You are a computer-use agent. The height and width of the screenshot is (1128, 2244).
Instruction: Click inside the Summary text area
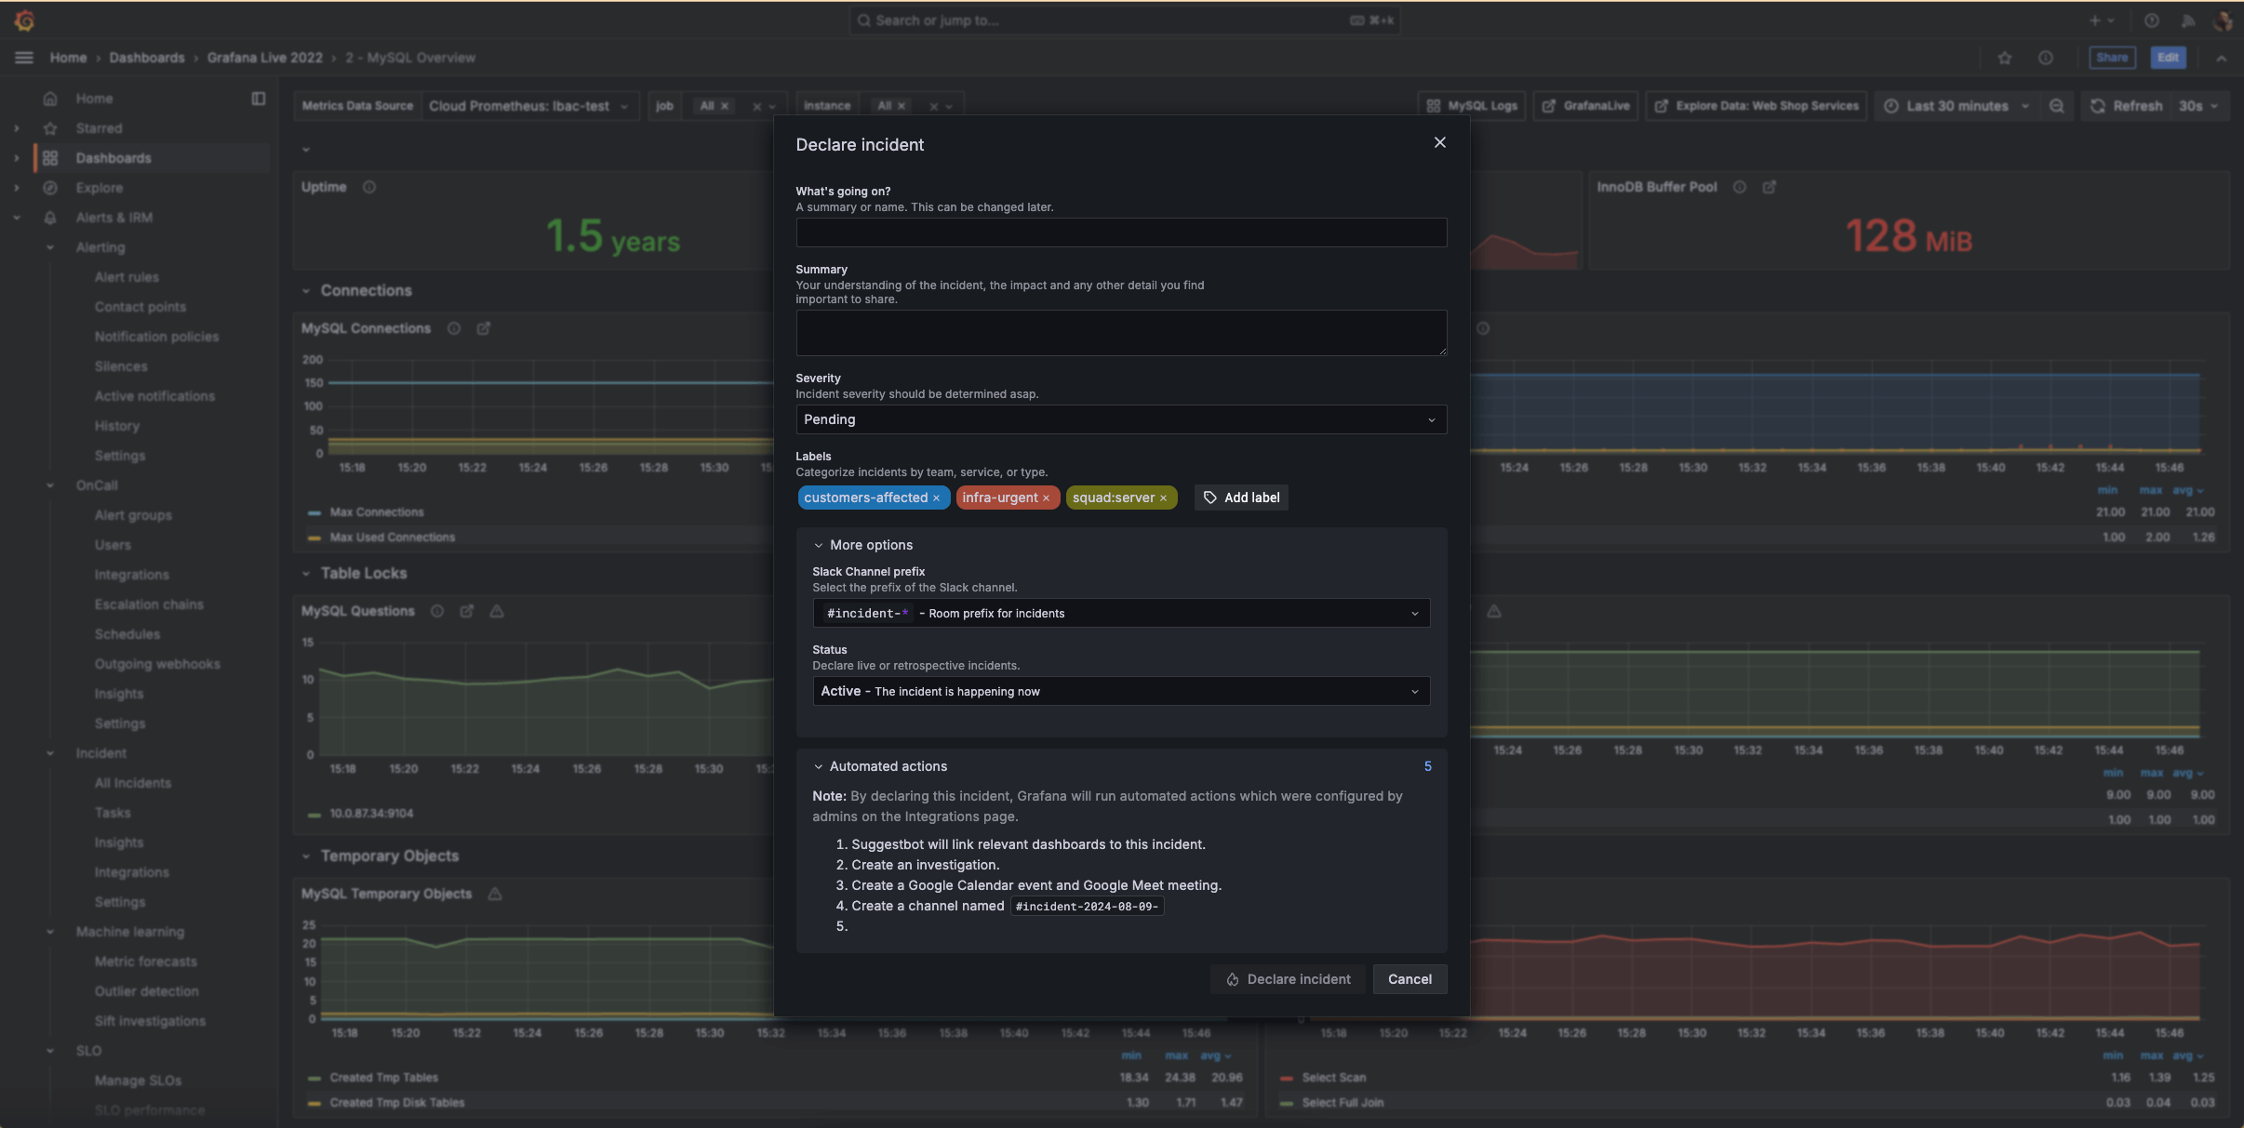click(1120, 332)
